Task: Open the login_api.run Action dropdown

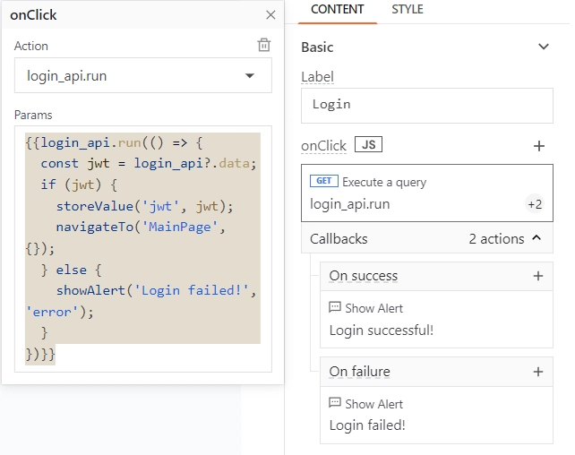Action: (x=144, y=76)
